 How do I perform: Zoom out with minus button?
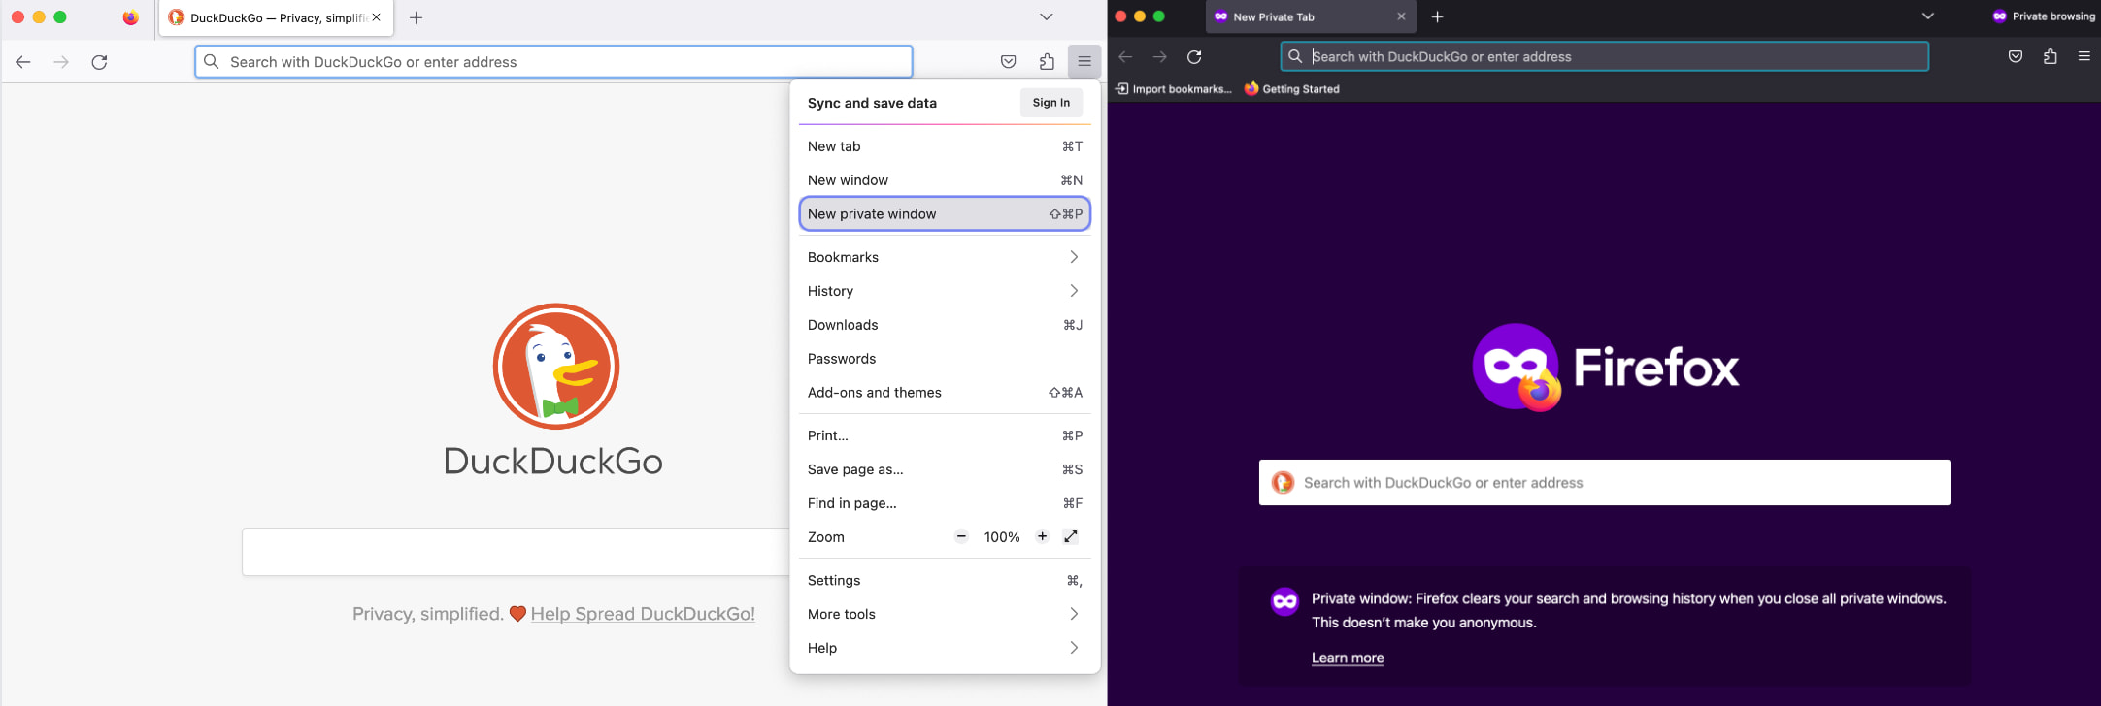click(x=961, y=536)
